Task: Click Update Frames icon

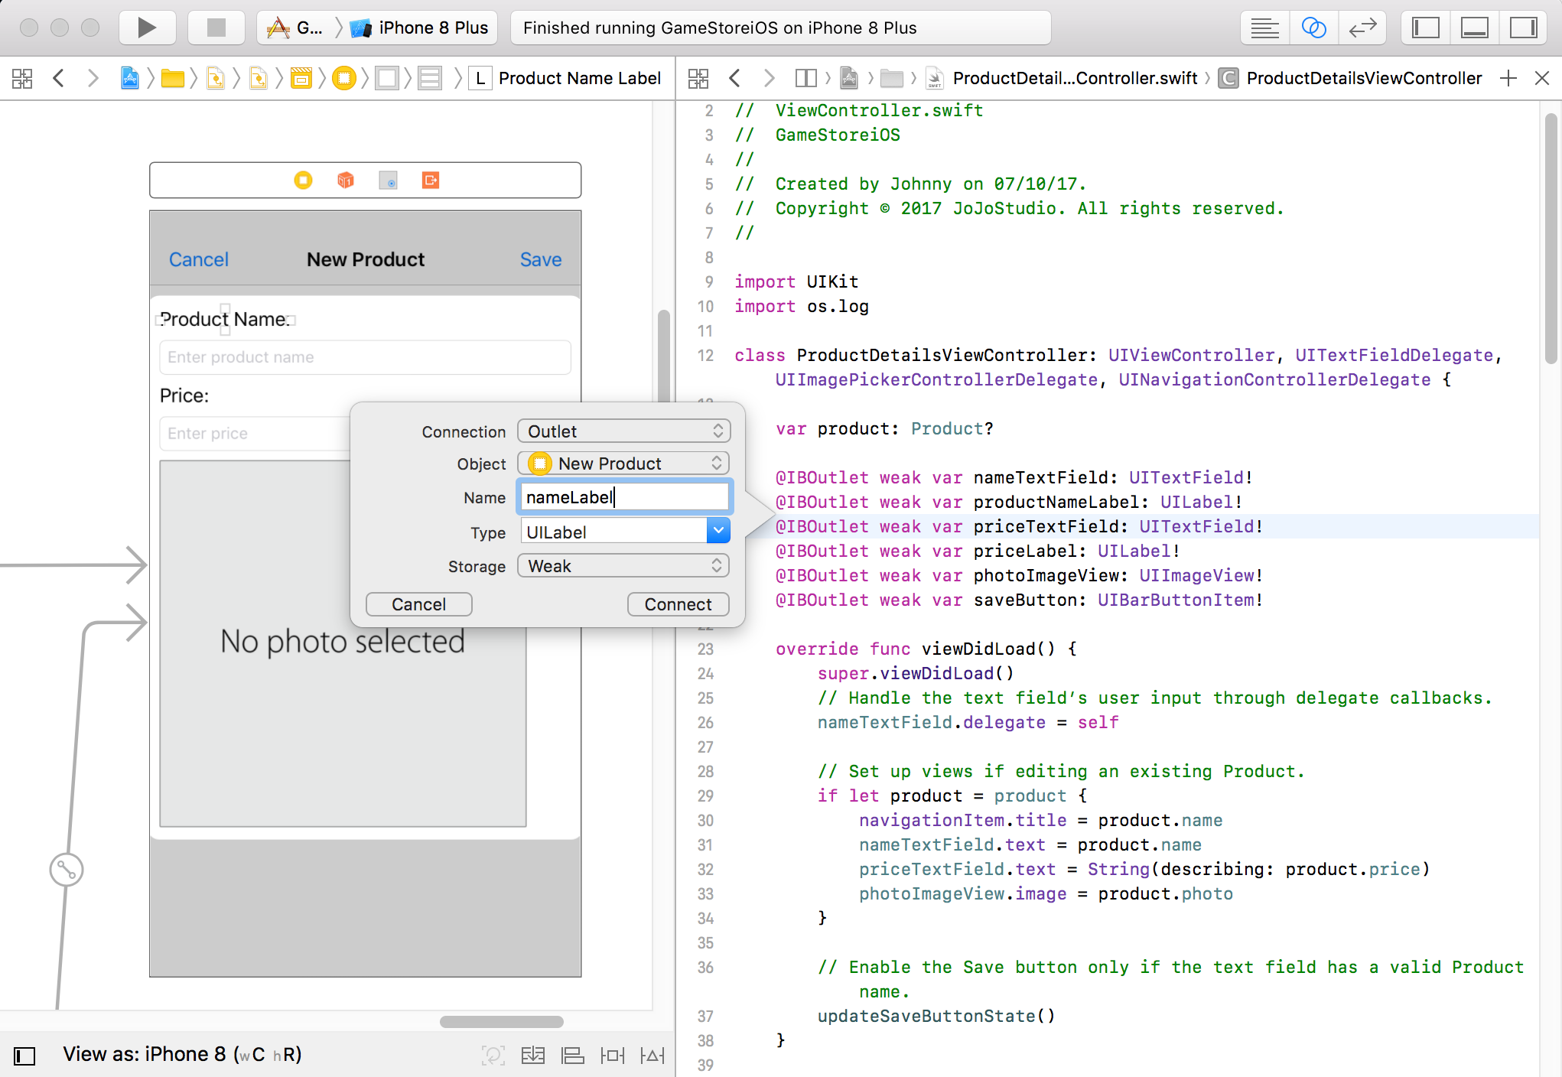Action: pos(493,1056)
